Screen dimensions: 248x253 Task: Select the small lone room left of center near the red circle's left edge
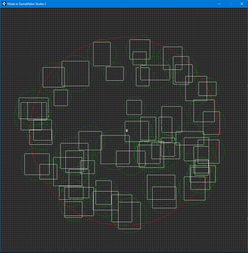pos(61,98)
